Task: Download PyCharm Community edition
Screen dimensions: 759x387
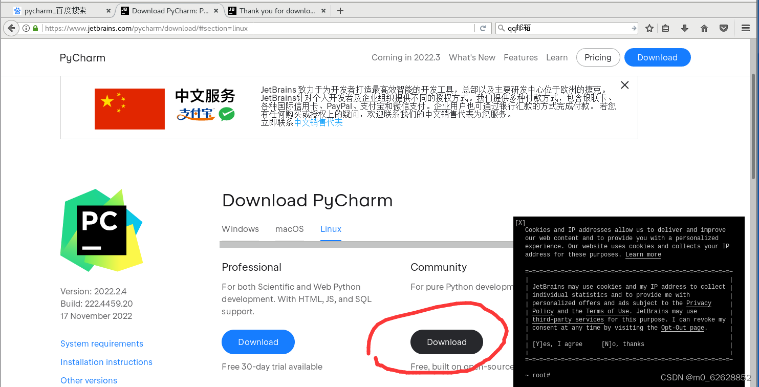Action: click(x=446, y=342)
